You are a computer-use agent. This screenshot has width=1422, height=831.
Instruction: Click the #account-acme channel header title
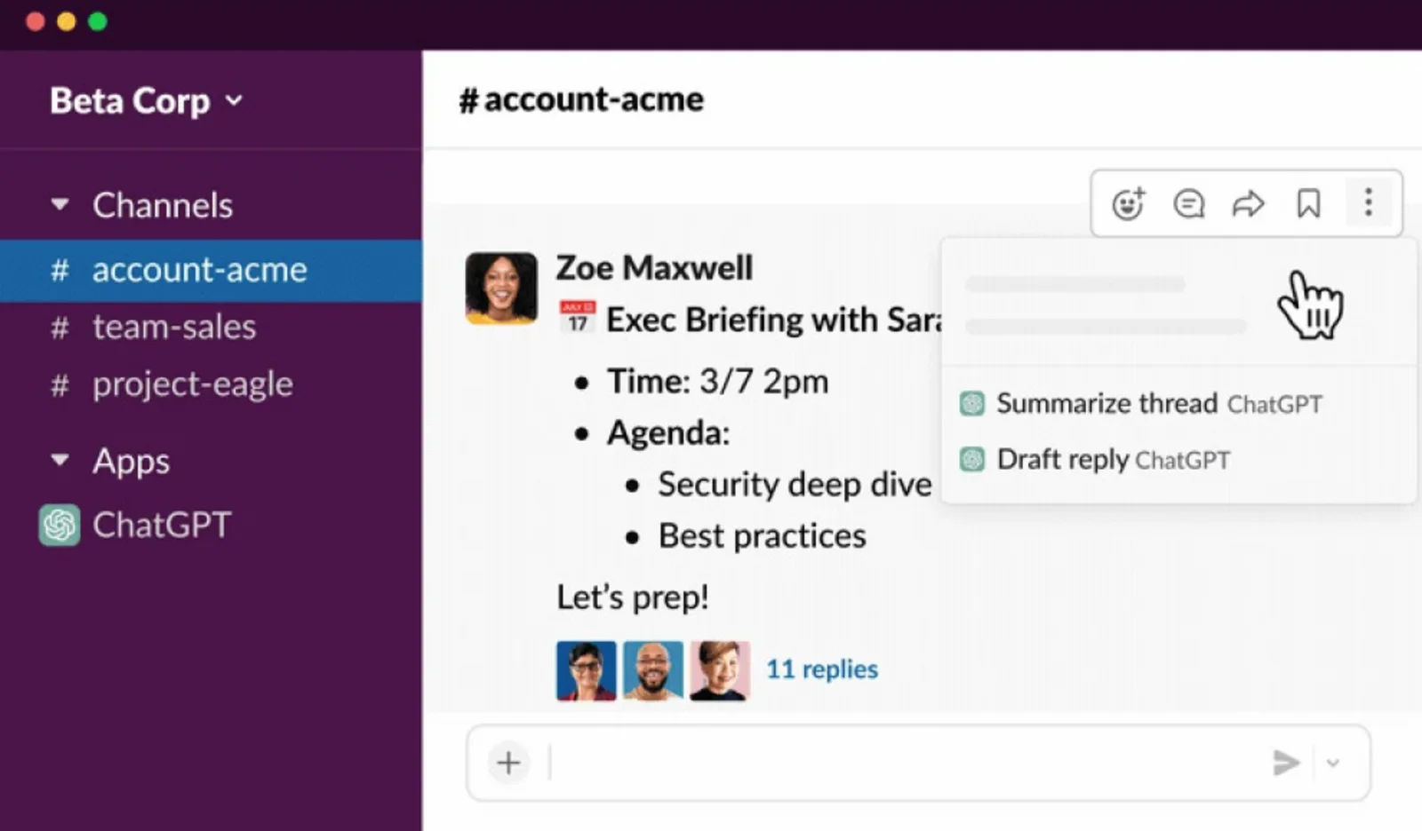[x=581, y=99]
